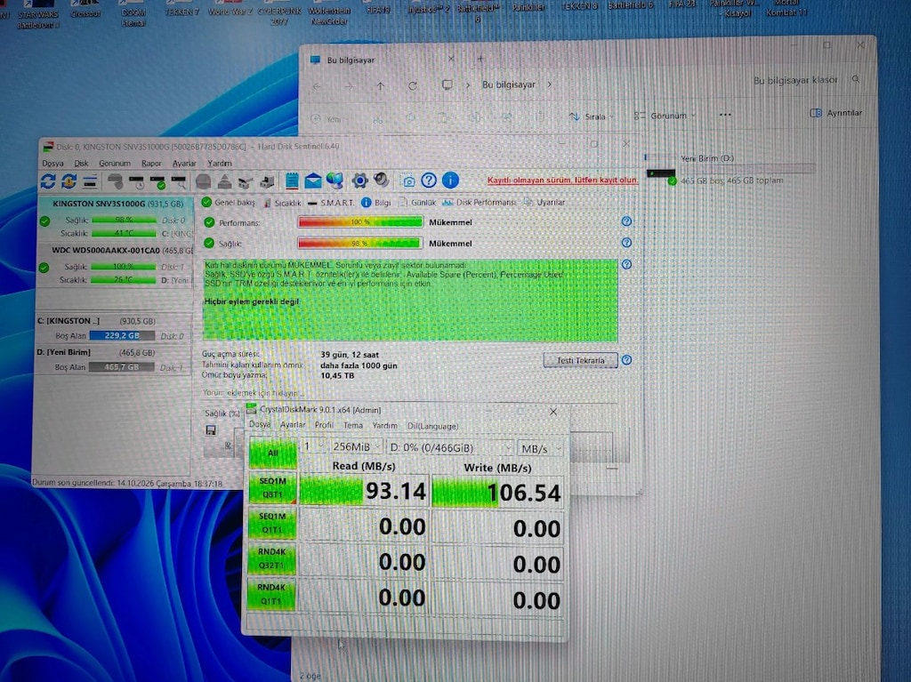Click help icon beside Testi Tekrarla button

click(x=626, y=359)
